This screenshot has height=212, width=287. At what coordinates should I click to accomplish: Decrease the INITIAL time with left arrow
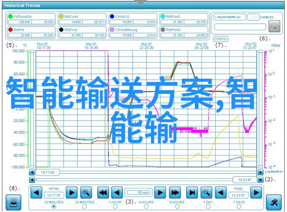(x=36, y=193)
